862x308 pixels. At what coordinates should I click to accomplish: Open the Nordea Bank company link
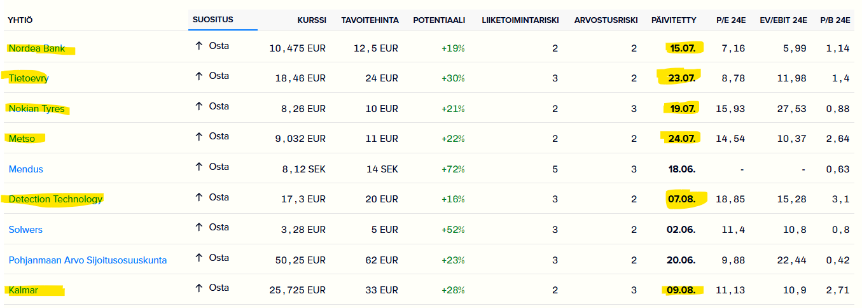pos(37,48)
